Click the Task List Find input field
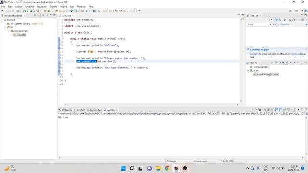 point(258,25)
